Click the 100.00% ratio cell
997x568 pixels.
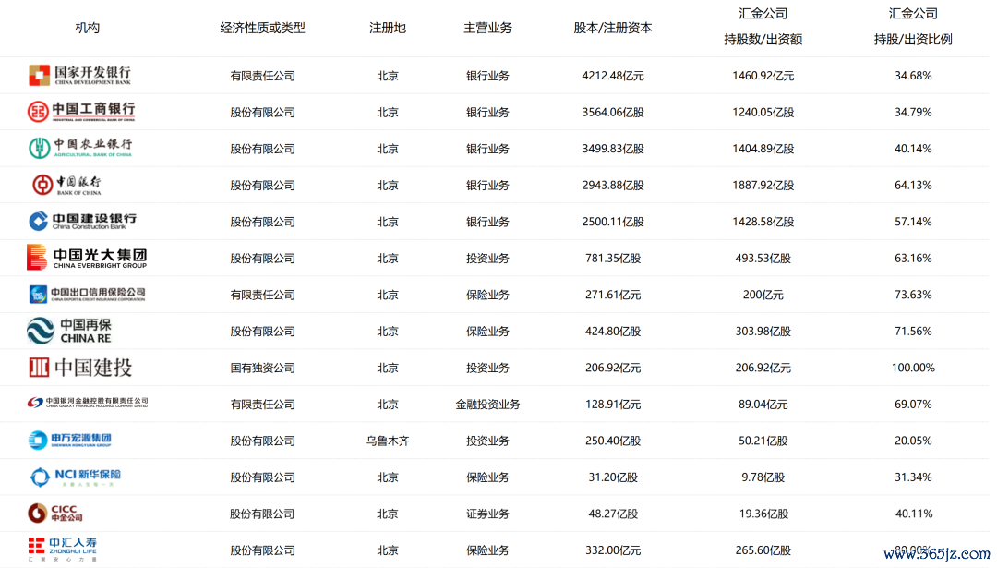coord(913,368)
